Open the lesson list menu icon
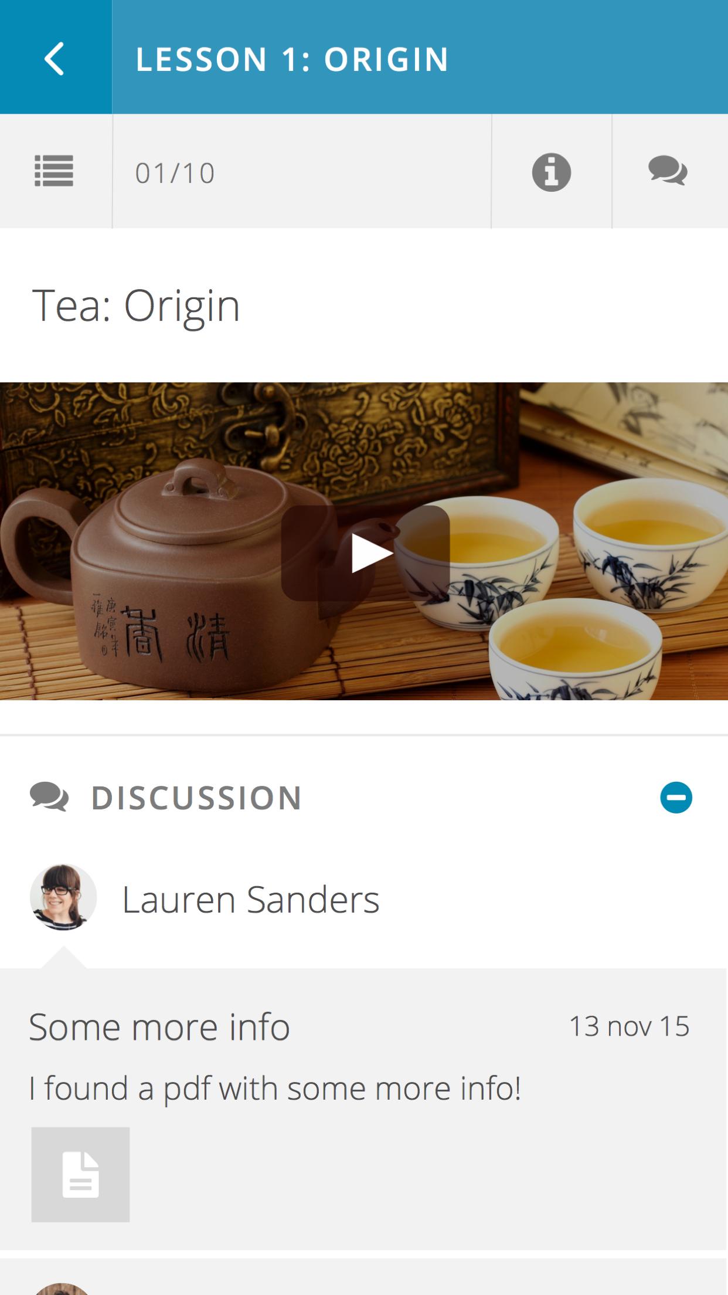Image resolution: width=728 pixels, height=1295 pixels. (x=54, y=171)
